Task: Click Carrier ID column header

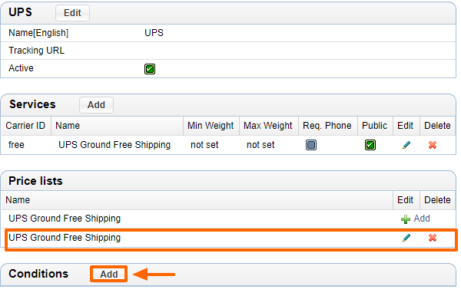Action: tap(25, 126)
